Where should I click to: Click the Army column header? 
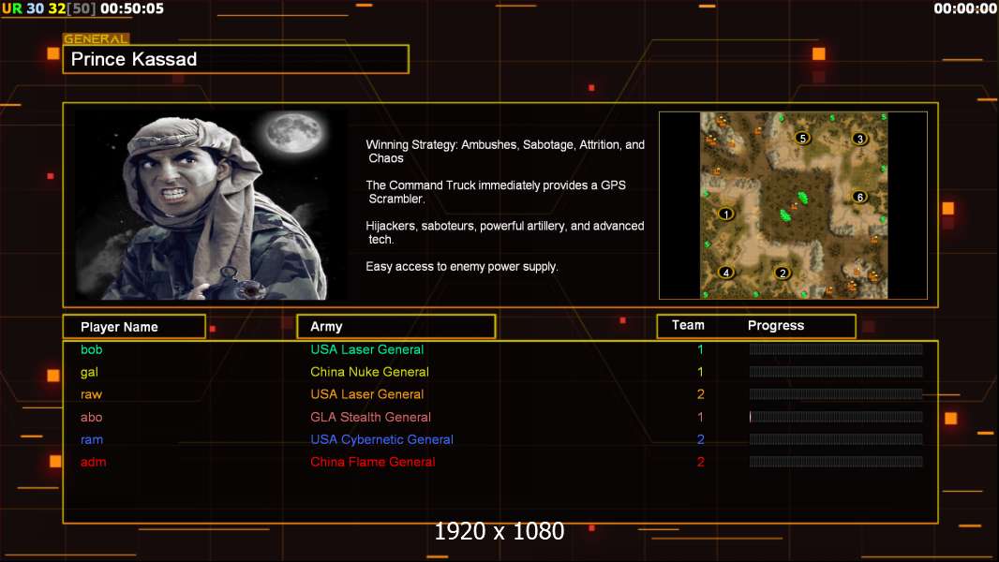[x=395, y=327]
